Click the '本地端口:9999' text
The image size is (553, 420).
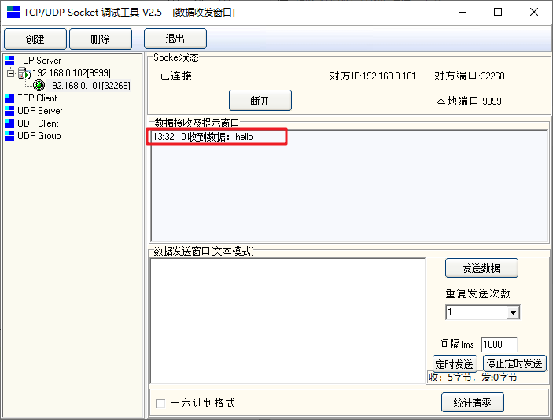tap(469, 101)
